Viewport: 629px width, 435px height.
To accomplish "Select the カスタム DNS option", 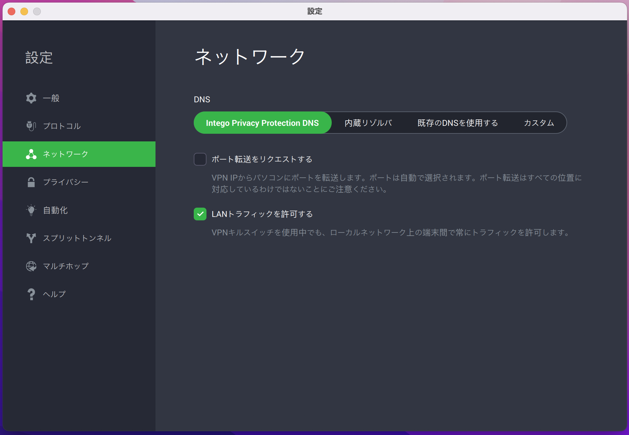I will [539, 123].
